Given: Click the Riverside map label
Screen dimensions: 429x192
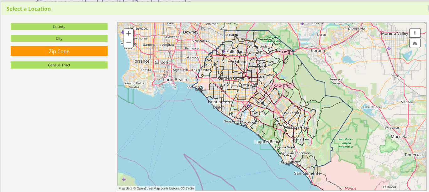Looking at the screenshot, I should coord(357,29).
